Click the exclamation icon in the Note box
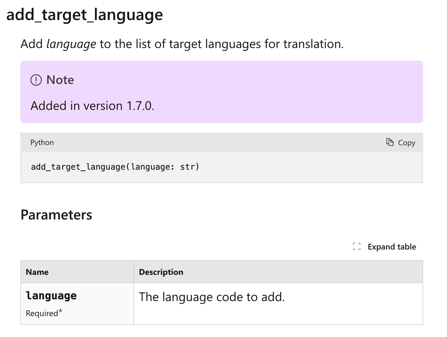Viewport: 447px width, 337px height. (x=36, y=80)
